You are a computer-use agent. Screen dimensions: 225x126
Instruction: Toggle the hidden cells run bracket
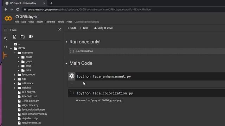click(72, 51)
